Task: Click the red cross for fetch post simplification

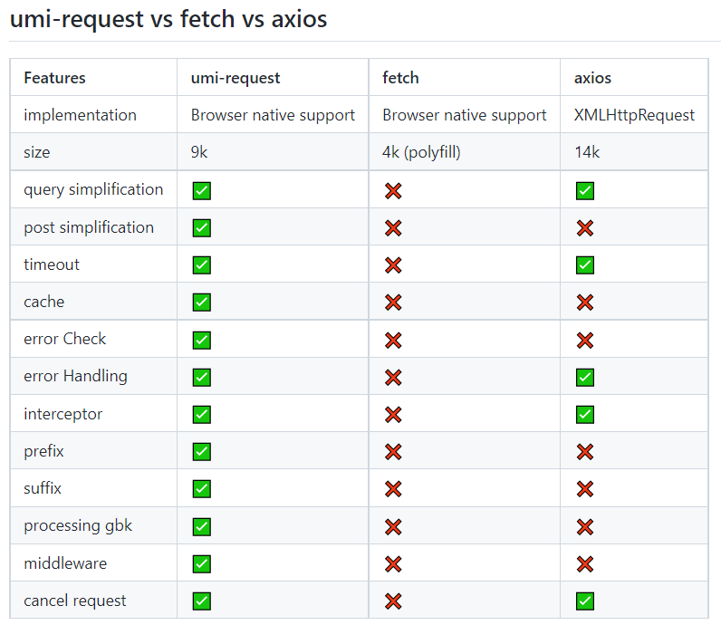Action: click(x=393, y=227)
